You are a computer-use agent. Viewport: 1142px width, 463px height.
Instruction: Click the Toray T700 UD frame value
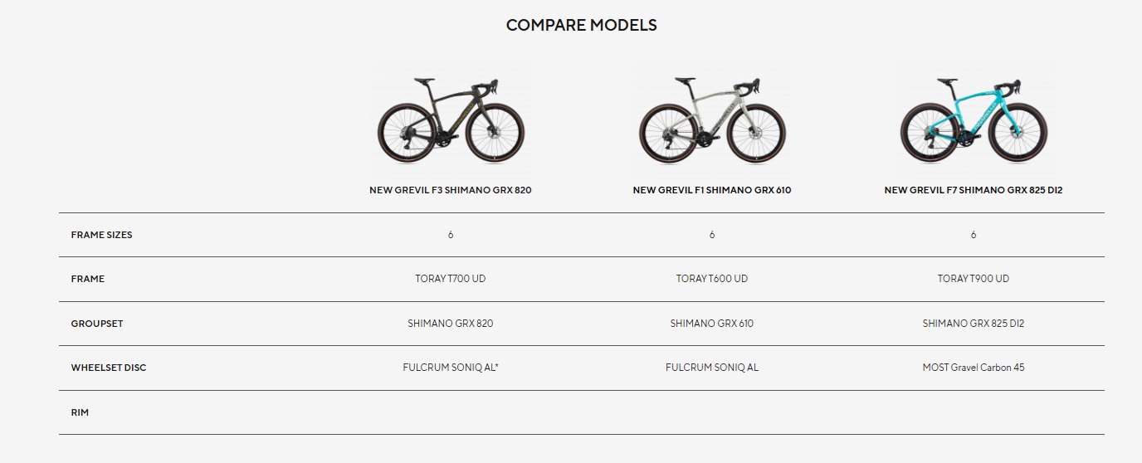tap(451, 279)
